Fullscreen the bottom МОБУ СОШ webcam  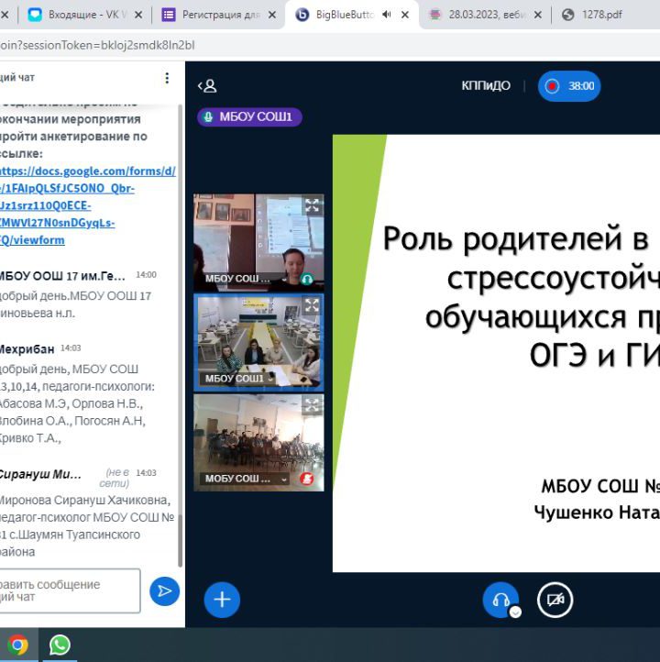pyautogui.click(x=312, y=407)
